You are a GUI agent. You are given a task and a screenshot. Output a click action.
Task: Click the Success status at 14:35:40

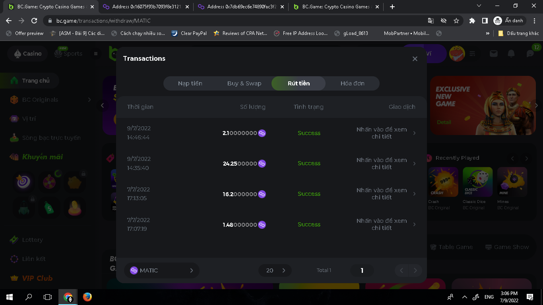[x=309, y=164]
